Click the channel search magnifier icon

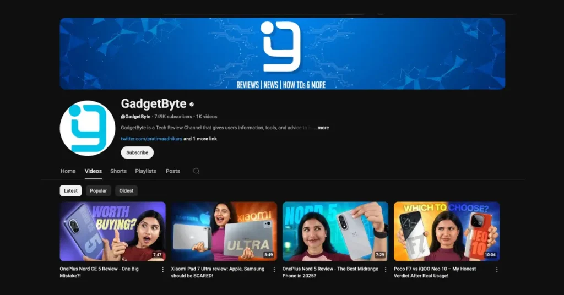(196, 171)
